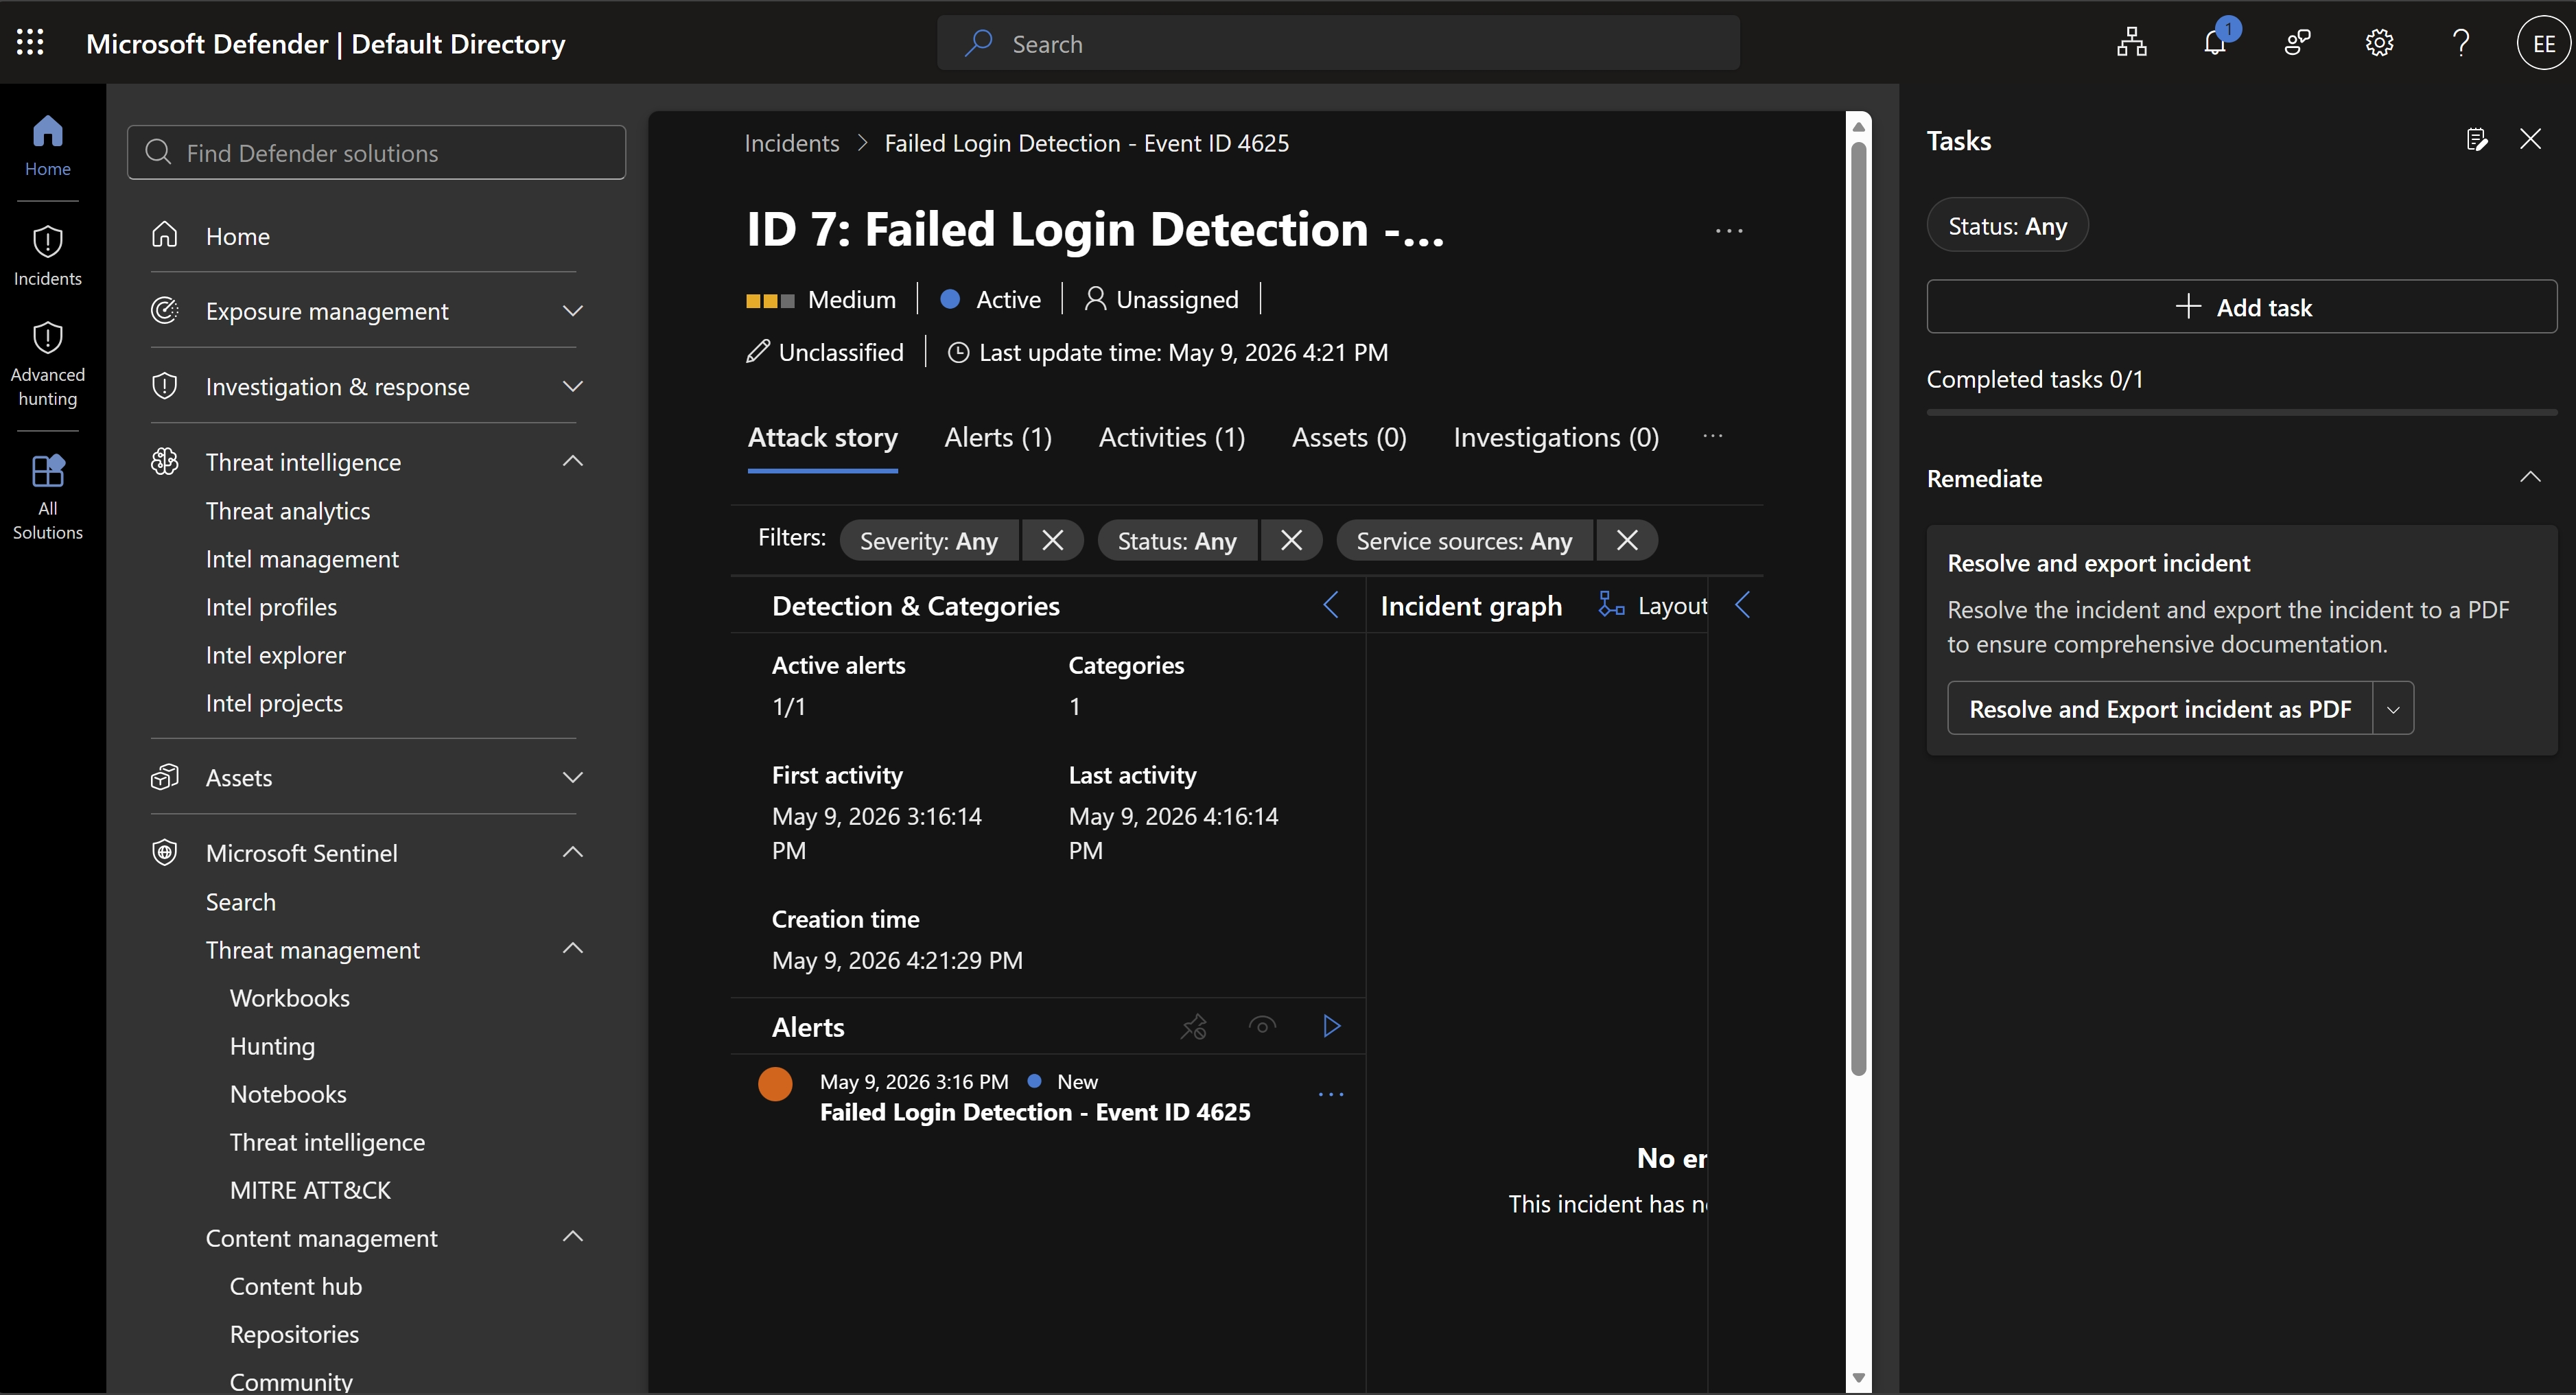This screenshot has height=1395, width=2576.
Task: Open Content hub nav item
Action: coord(295,1285)
